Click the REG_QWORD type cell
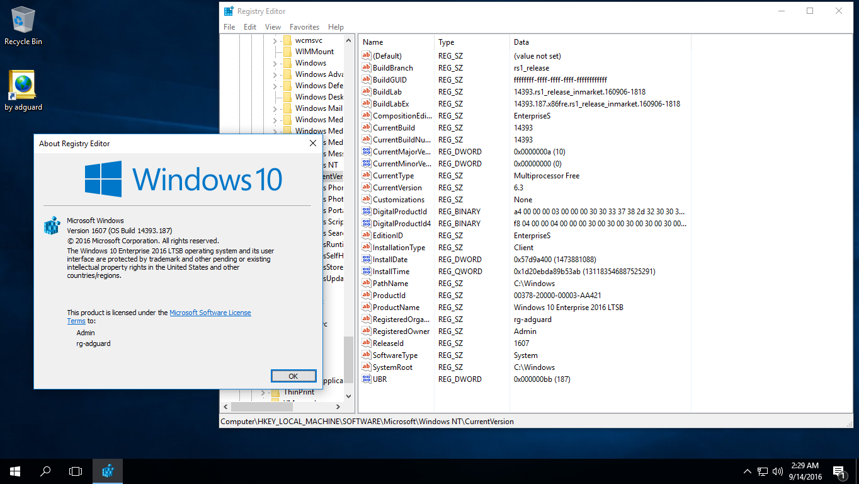 pyautogui.click(x=460, y=272)
